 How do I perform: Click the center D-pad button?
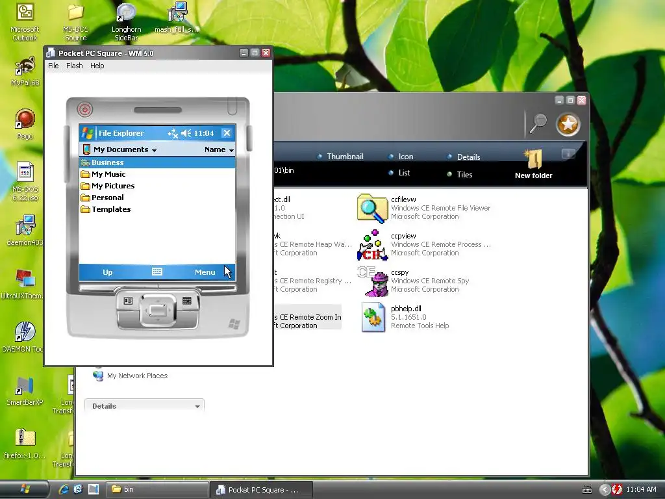click(158, 310)
